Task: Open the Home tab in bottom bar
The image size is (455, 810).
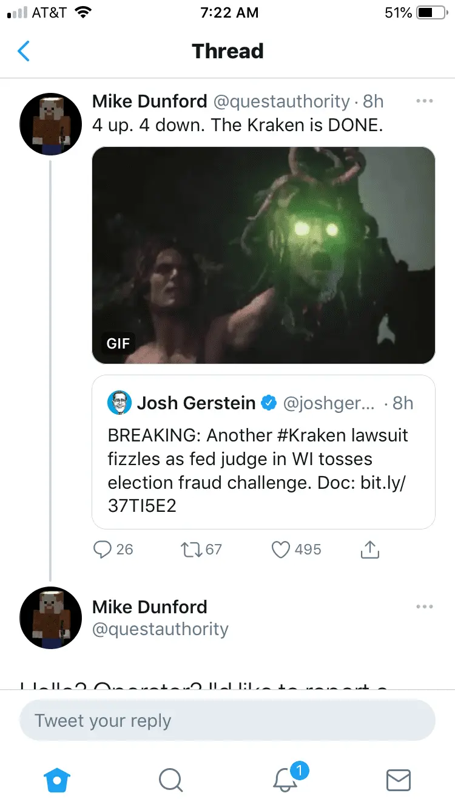Action: click(x=58, y=779)
